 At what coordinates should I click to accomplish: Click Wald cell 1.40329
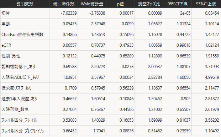coord(92,120)
